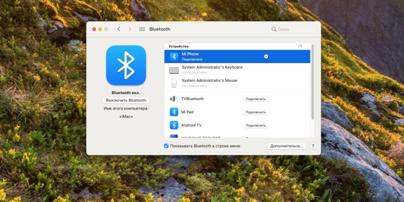The height and width of the screenshot is (202, 404).
Task: Go back using the left chevron
Action: (x=119, y=29)
